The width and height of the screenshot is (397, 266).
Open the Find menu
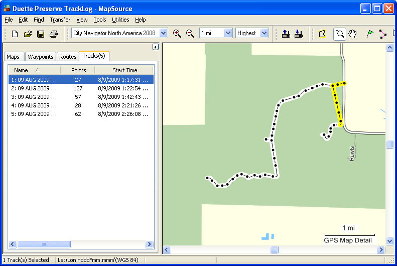(39, 20)
